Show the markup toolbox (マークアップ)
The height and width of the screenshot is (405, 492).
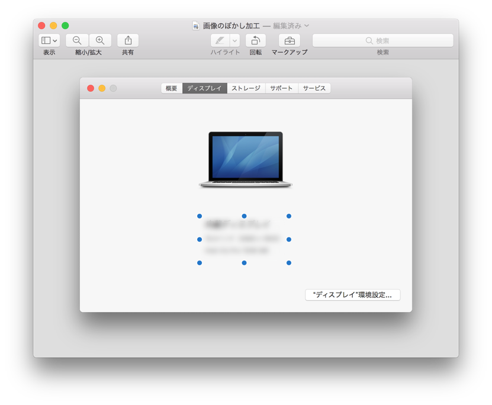[x=290, y=40]
